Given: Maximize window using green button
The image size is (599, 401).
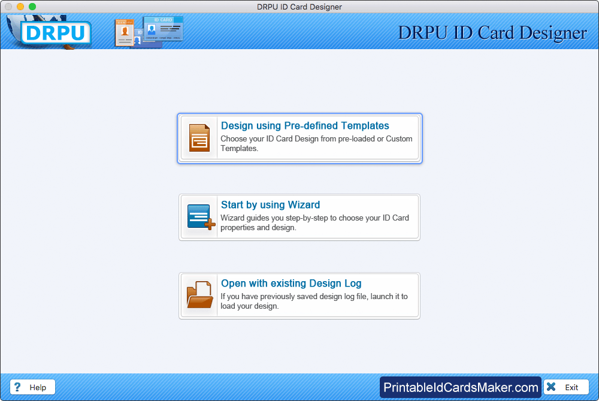Looking at the screenshot, I should 32,7.
